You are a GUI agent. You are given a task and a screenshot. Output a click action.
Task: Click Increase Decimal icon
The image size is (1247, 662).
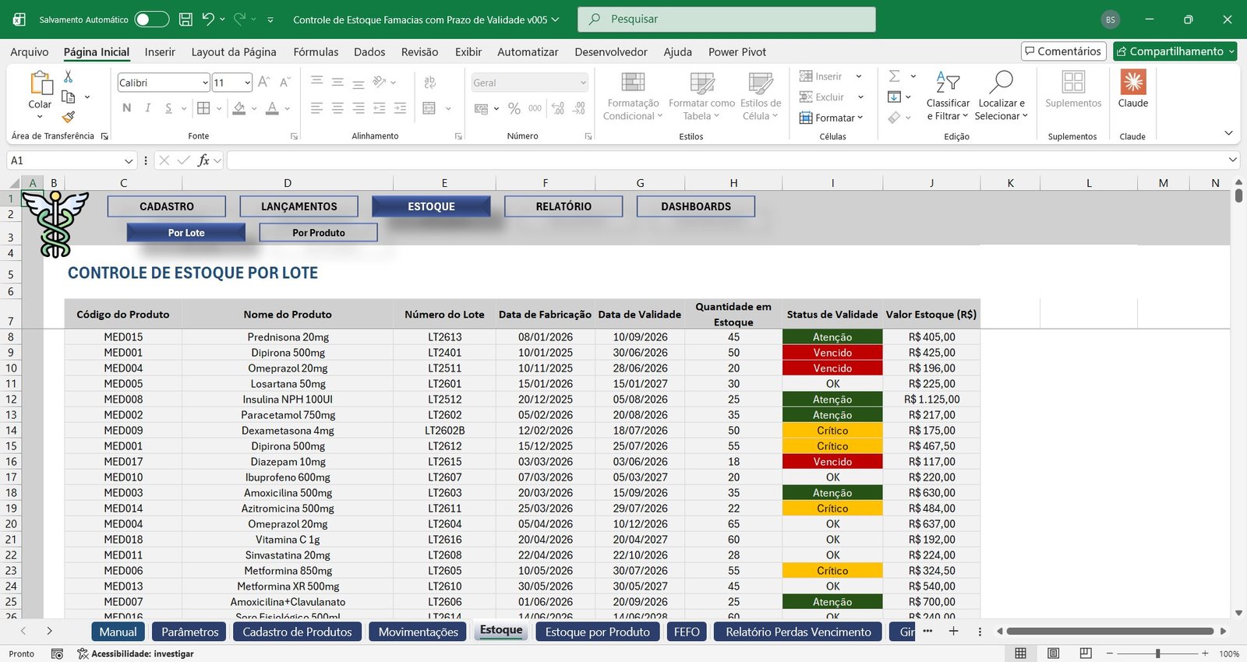click(558, 108)
